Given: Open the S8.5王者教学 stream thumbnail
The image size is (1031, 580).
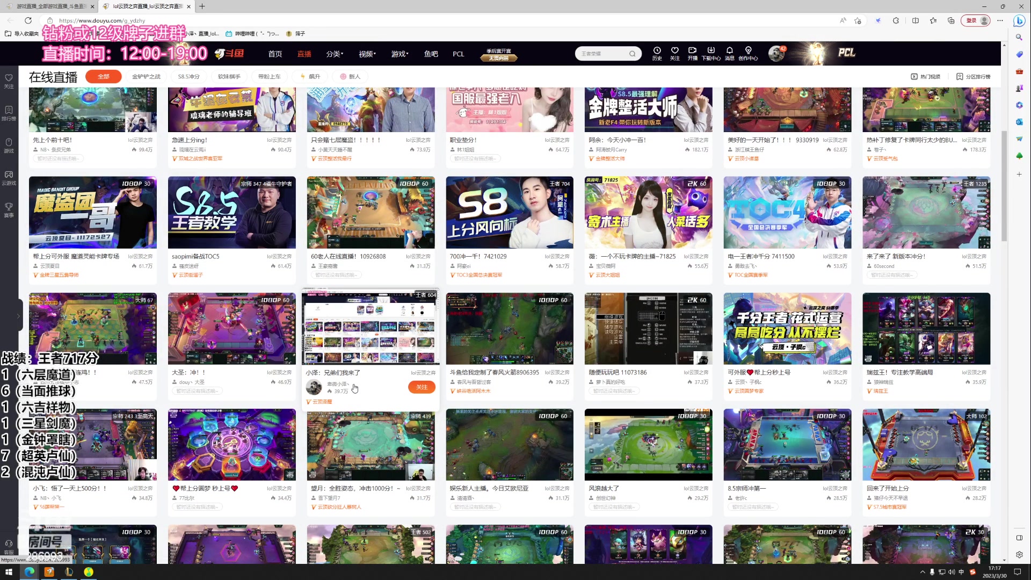Looking at the screenshot, I should (231, 212).
